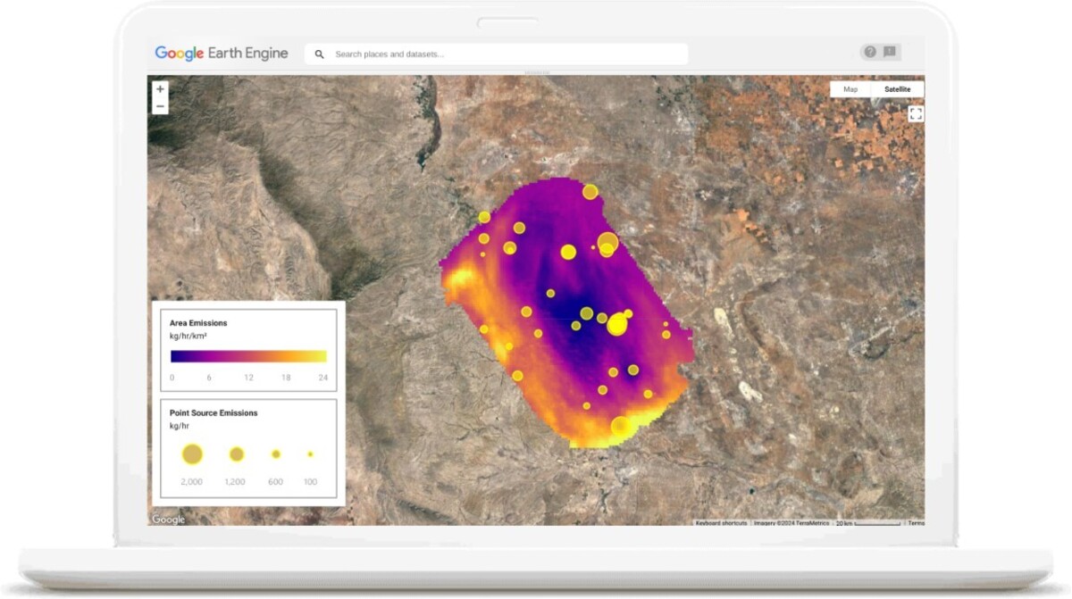Click the Area Emissions legend title
Viewport: 1072px width, 599px height.
198,323
